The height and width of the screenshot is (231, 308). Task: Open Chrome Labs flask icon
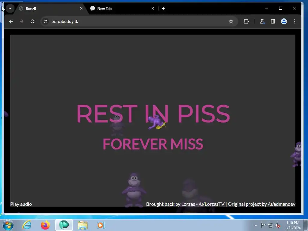pos(262,21)
